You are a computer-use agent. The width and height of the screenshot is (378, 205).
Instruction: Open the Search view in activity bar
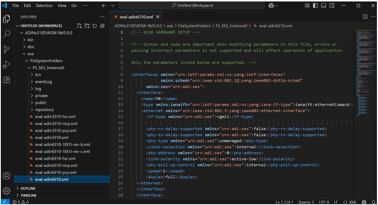(6, 34)
